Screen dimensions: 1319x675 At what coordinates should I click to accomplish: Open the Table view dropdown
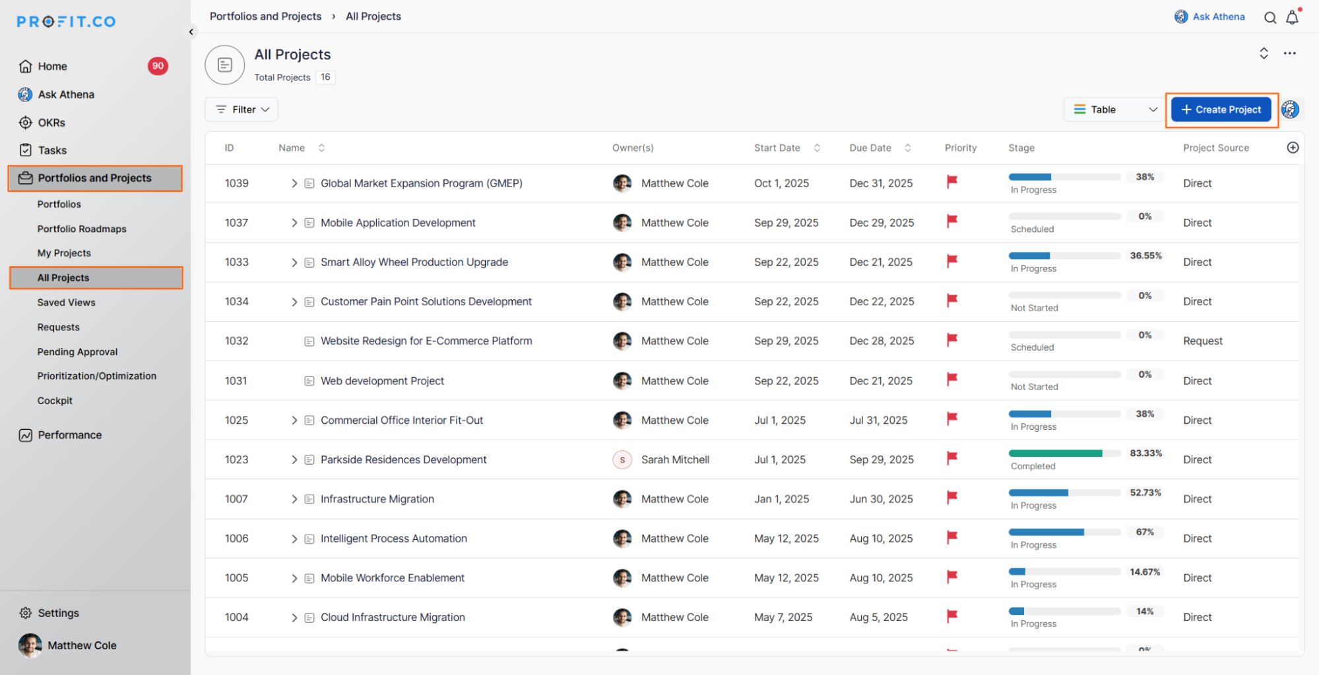coord(1114,109)
